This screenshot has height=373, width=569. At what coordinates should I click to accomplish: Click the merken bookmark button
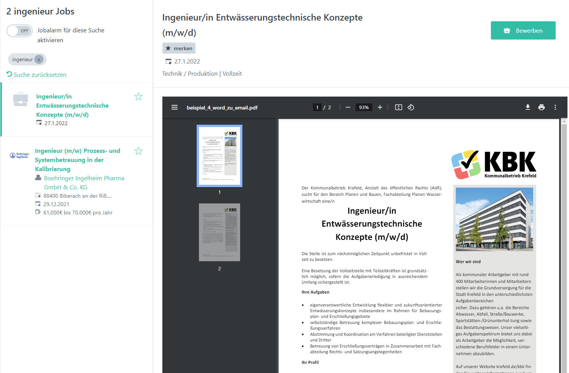click(179, 48)
